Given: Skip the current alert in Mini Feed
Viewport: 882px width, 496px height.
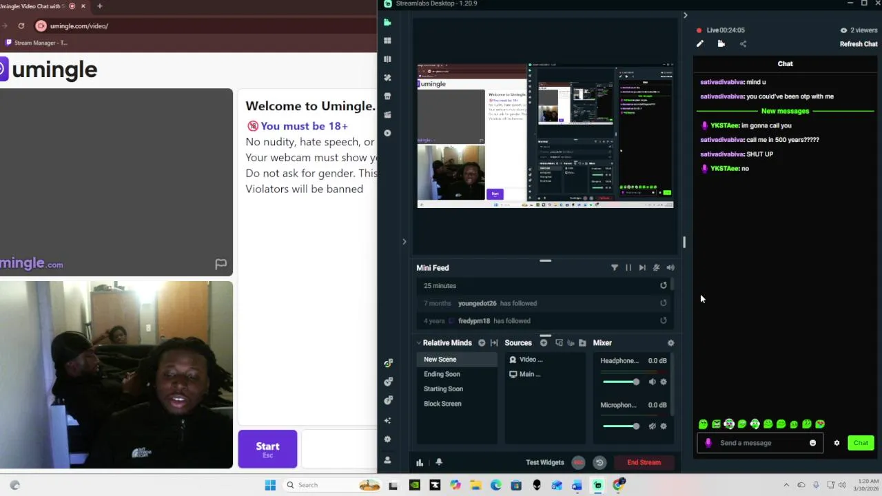Looking at the screenshot, I should pos(642,267).
